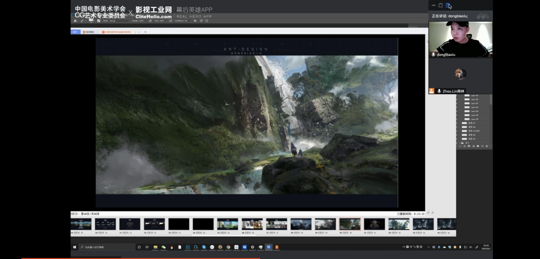This screenshot has width=540, height=259.
Task: Select slide thumbnail number 41
Action: point(374,224)
